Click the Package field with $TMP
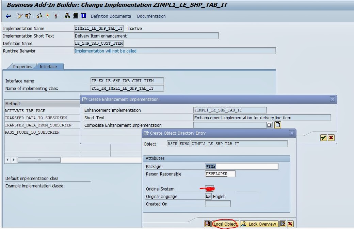The width and height of the screenshot is (354, 229). click(242, 166)
